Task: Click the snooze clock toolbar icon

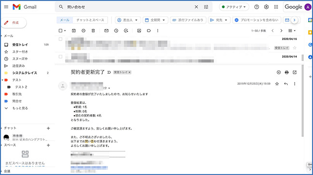Action: click(116, 31)
